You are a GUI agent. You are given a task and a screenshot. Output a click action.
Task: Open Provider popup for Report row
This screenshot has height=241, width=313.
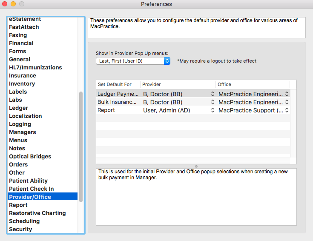tap(178, 110)
